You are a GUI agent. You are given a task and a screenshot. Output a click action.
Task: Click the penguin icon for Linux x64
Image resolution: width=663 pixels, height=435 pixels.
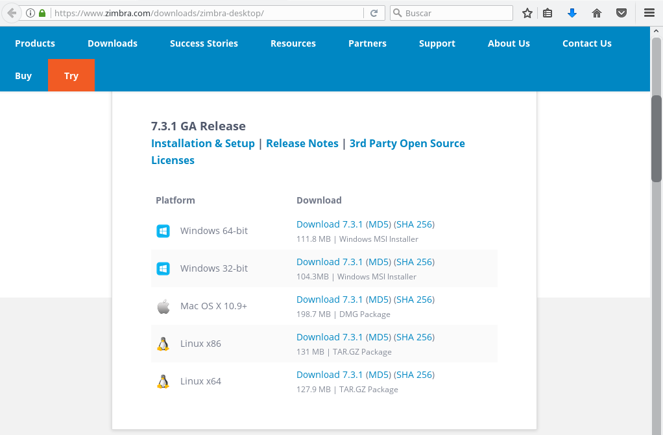click(163, 381)
